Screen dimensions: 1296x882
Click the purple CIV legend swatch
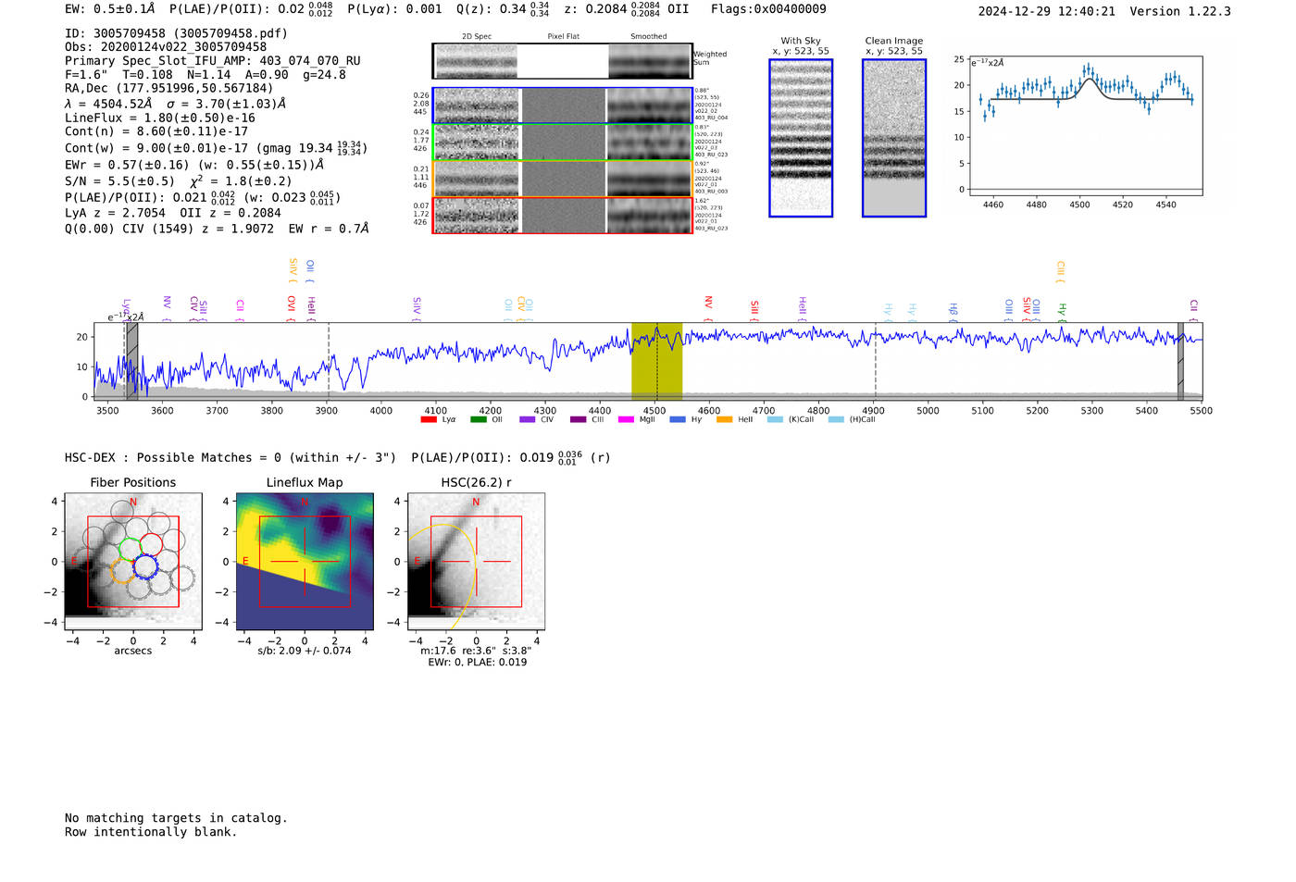click(528, 419)
